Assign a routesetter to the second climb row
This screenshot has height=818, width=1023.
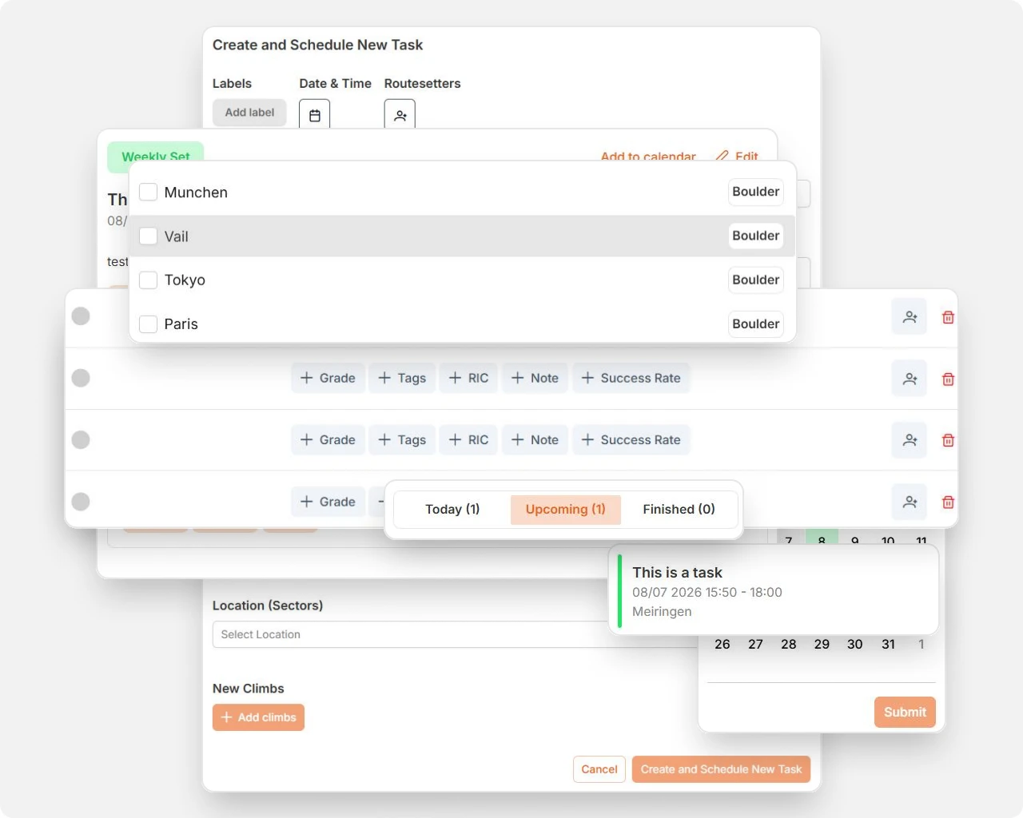pos(910,379)
